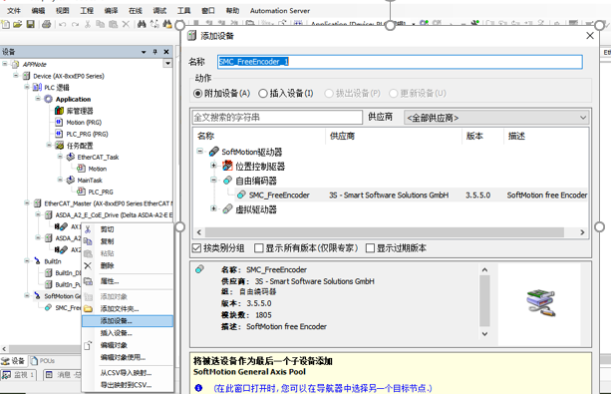Open the Automation Server menu
Image resolution: width=611 pixels, height=394 pixels.
[280, 11]
